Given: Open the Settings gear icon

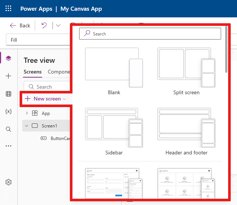Looking at the screenshot, I should pyautogui.click(x=9, y=182).
